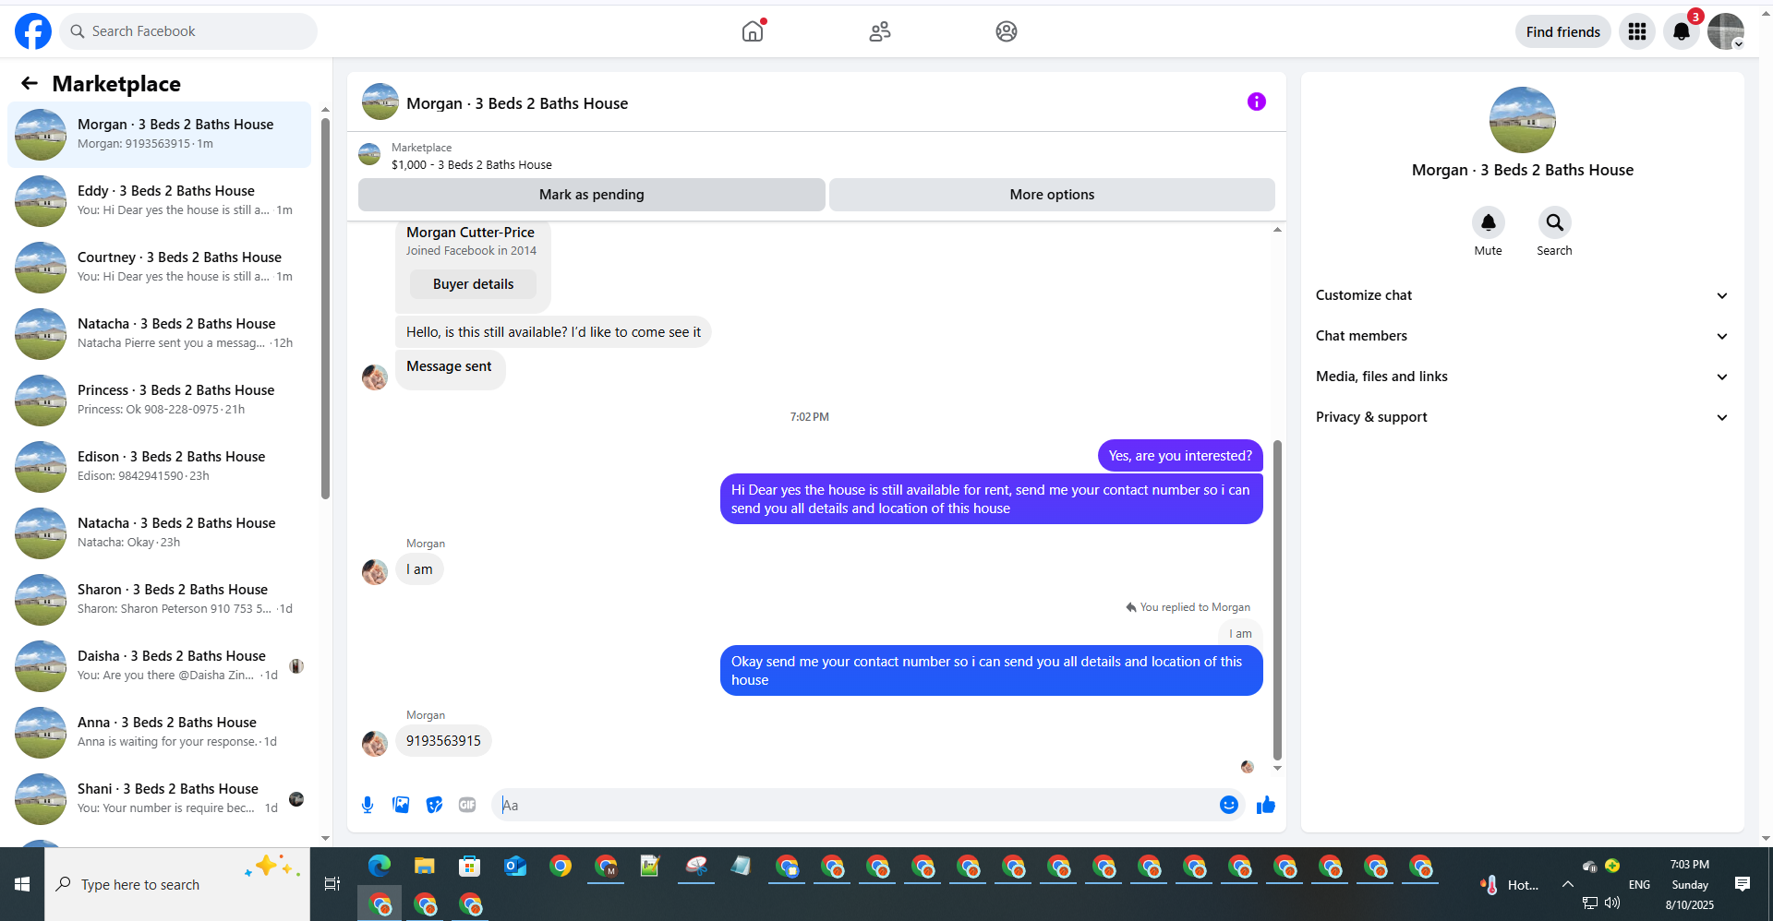Click the Facebook logo icon
This screenshot has height=921, width=1773.
tap(33, 31)
